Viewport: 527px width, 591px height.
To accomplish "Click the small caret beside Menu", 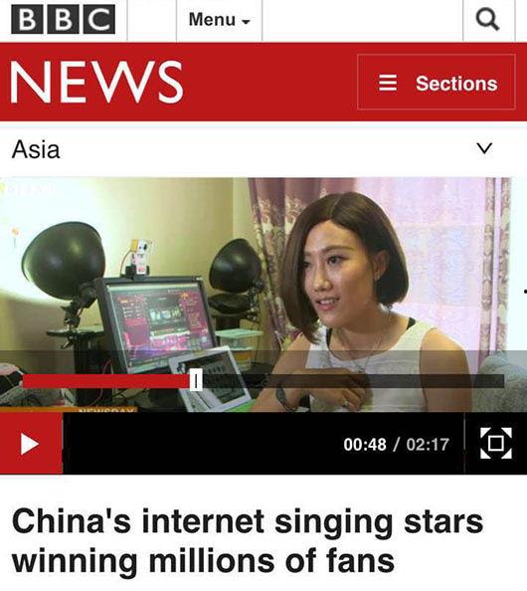I will 246,22.
